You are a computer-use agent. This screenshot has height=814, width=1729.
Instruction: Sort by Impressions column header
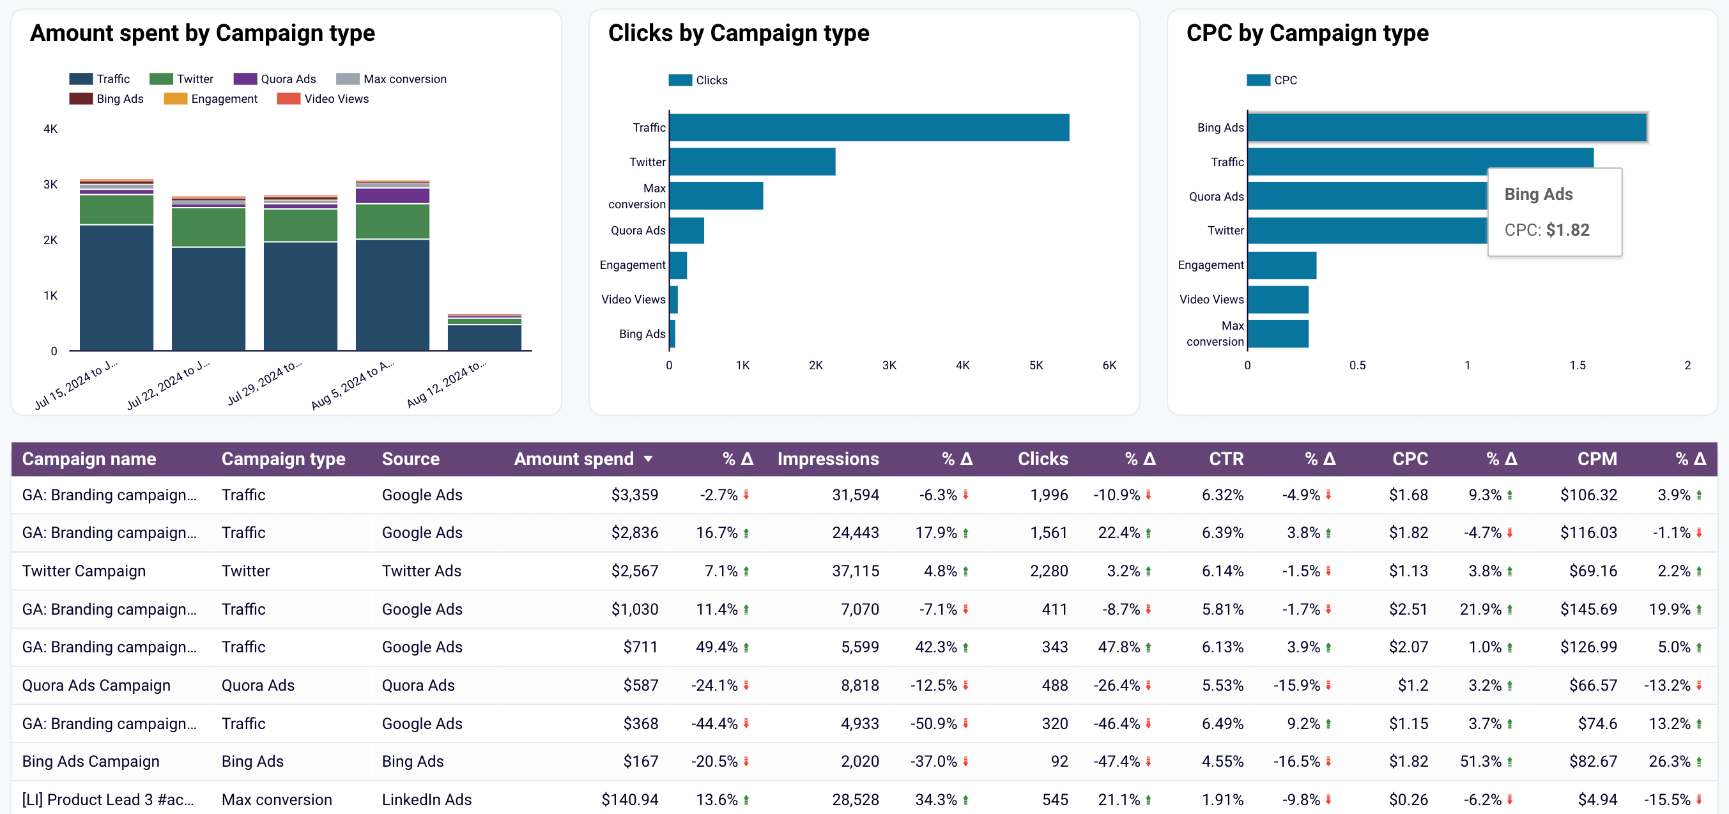(x=827, y=459)
